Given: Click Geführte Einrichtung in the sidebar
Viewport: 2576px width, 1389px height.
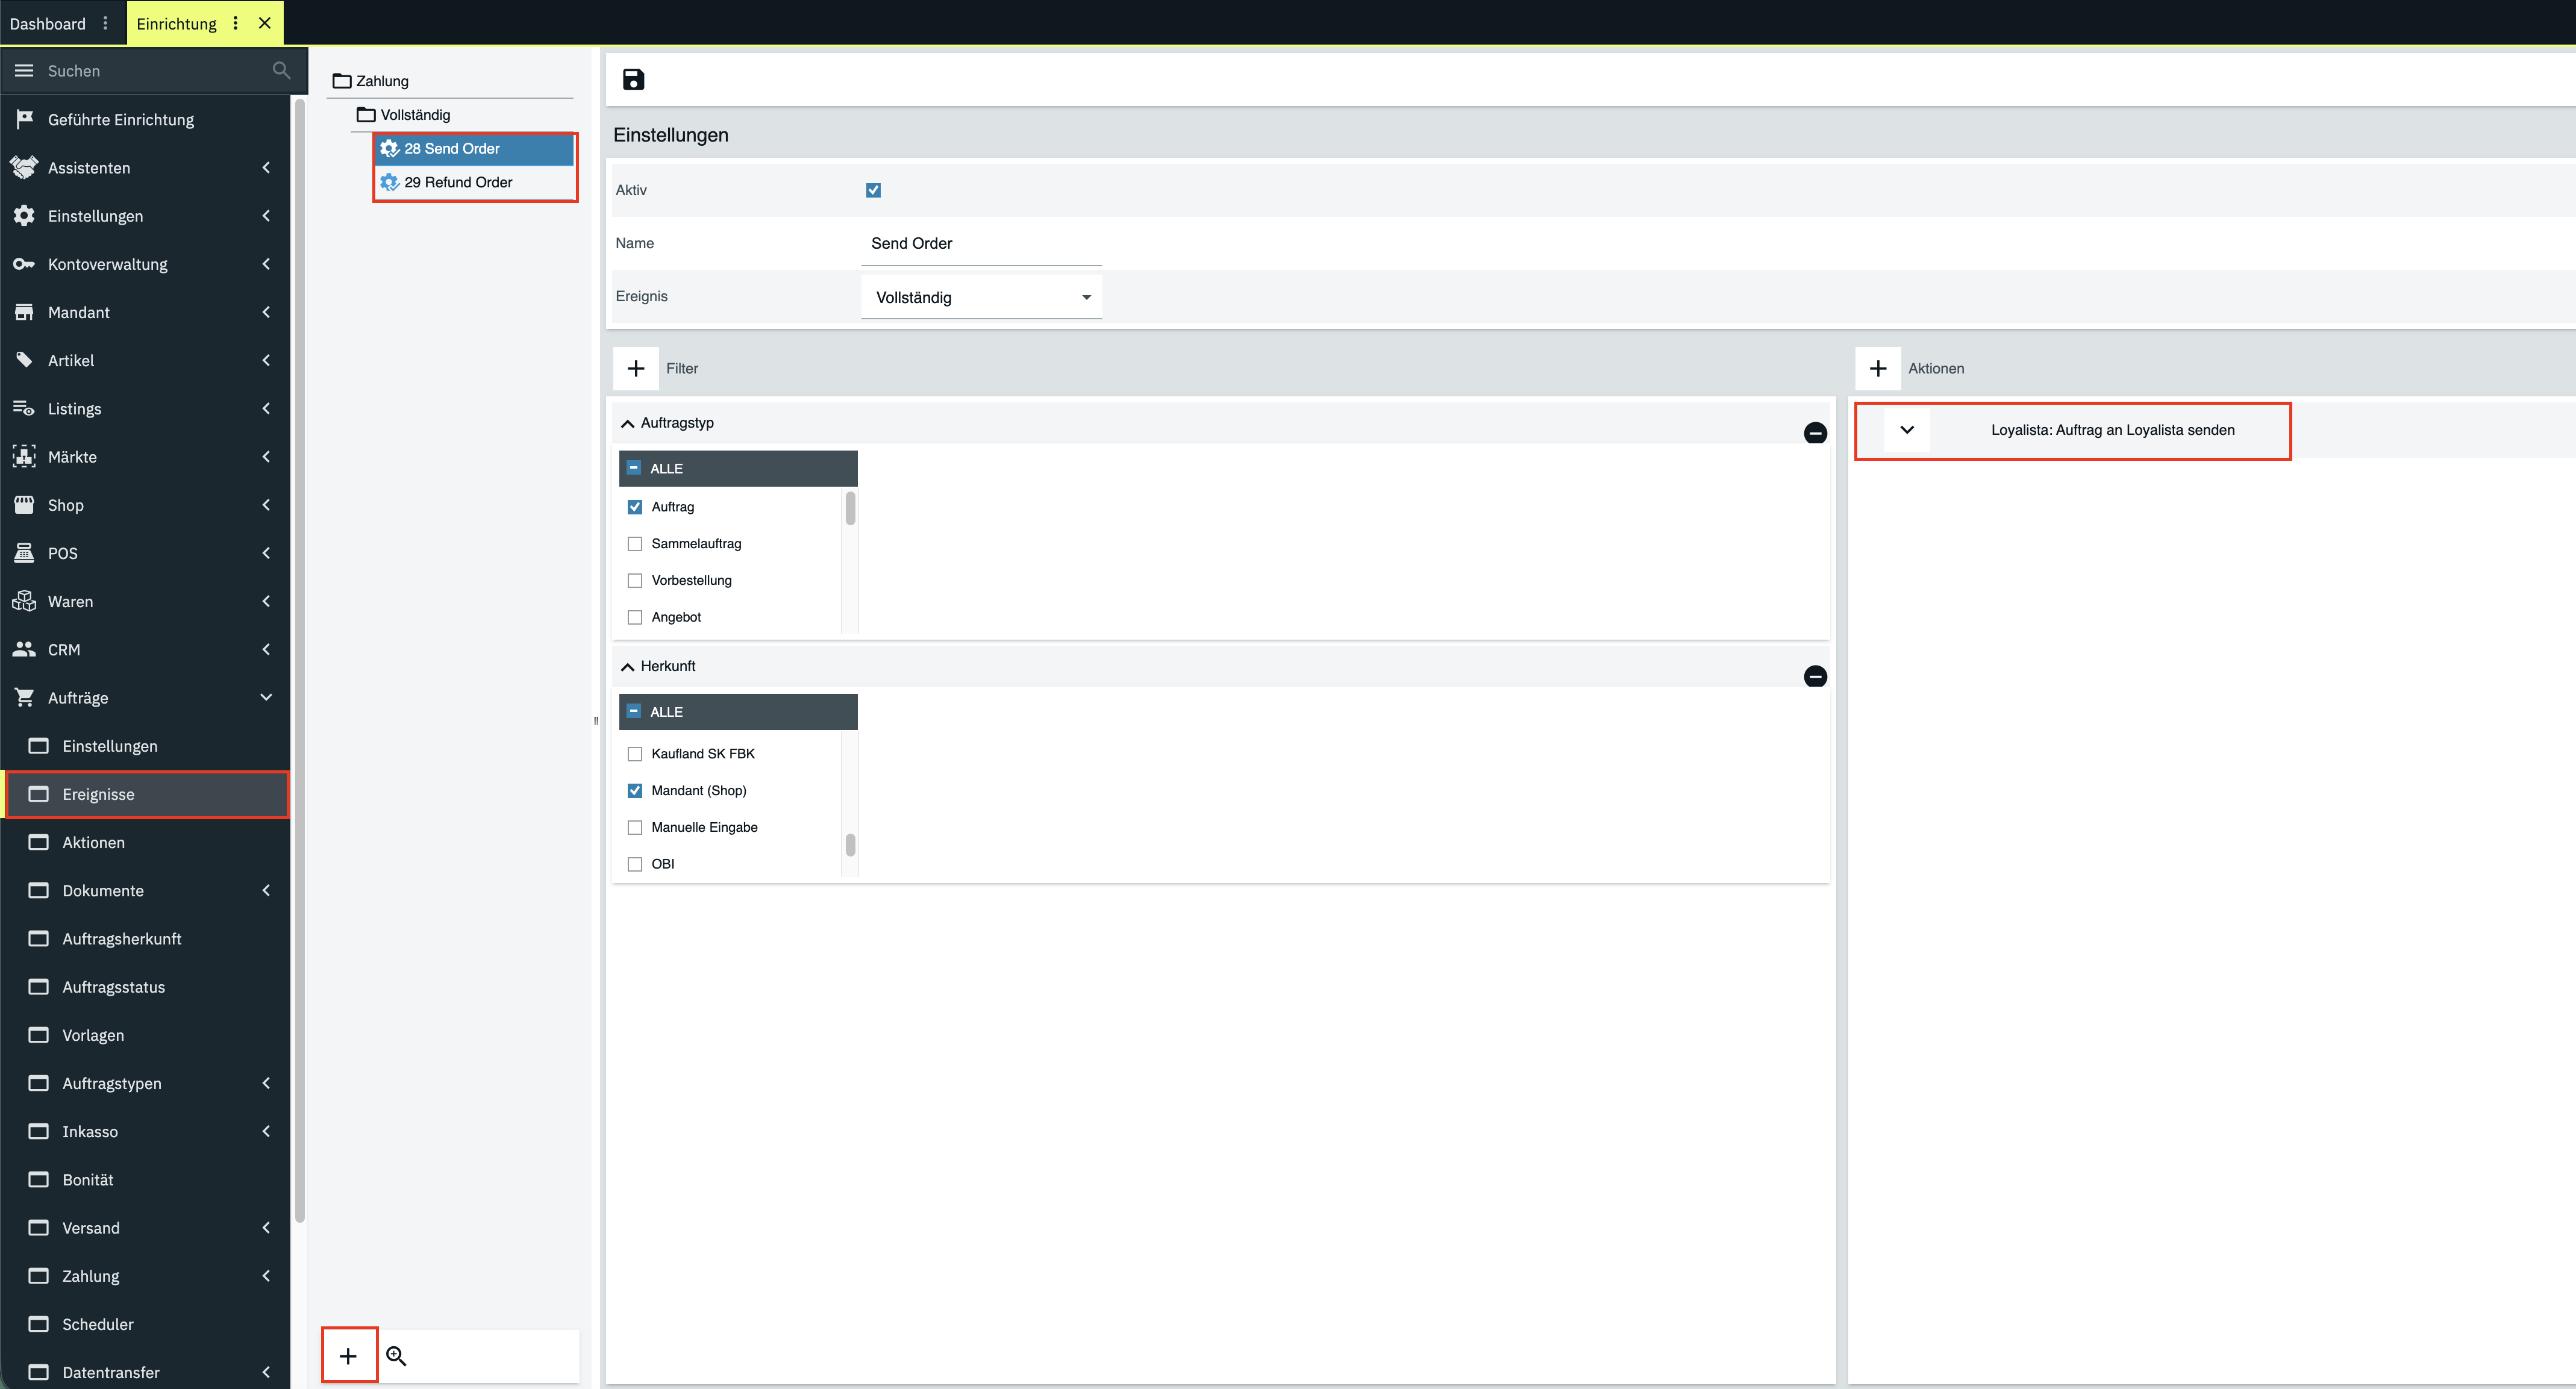Looking at the screenshot, I should point(120,119).
